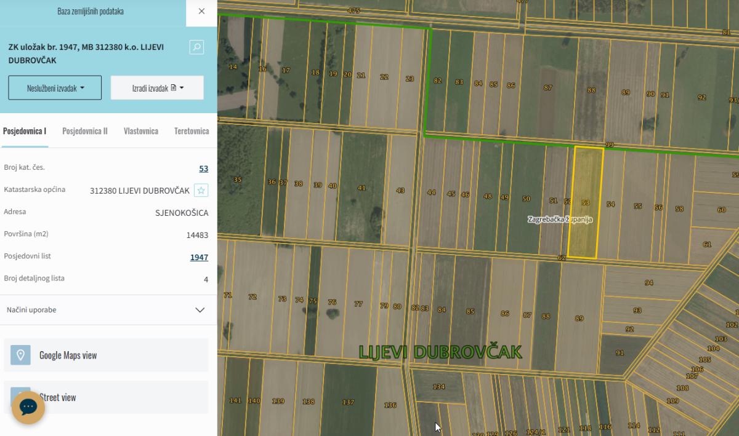The width and height of the screenshot is (739, 436).
Task: Open parcel number 53 link
Action: pos(203,168)
